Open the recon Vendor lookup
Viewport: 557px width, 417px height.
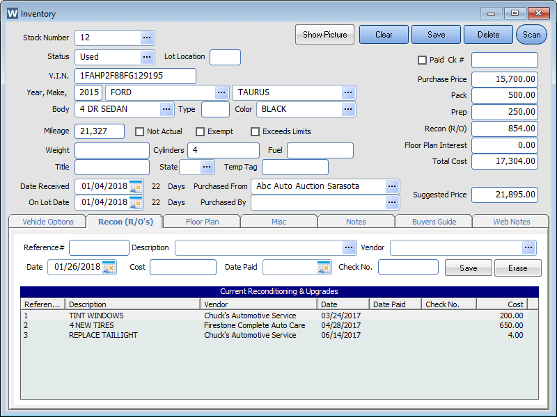click(528, 247)
